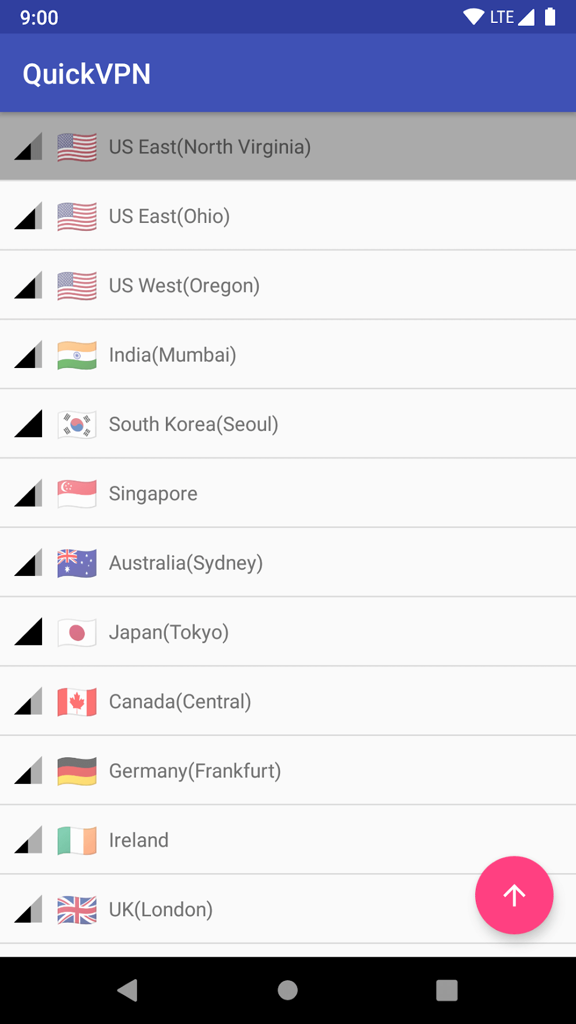Select the Singapore server label

153,494
